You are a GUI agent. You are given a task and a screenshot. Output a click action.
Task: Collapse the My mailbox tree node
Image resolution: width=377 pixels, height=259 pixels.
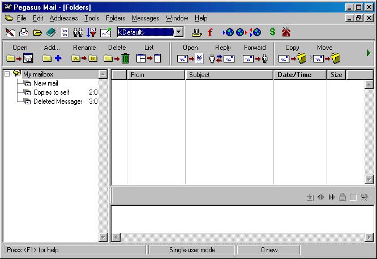(x=7, y=74)
